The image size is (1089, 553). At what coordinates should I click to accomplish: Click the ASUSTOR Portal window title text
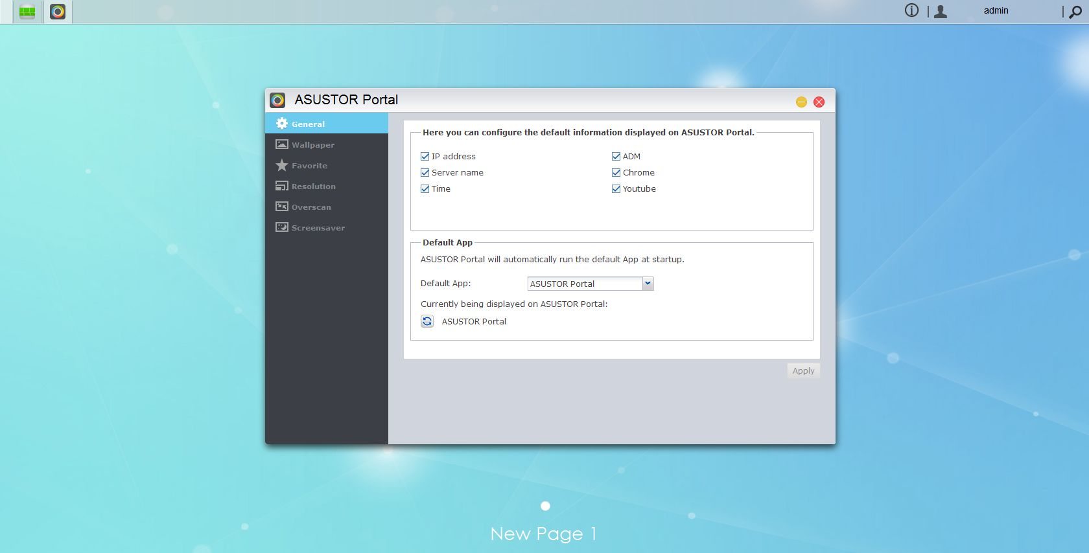click(346, 100)
